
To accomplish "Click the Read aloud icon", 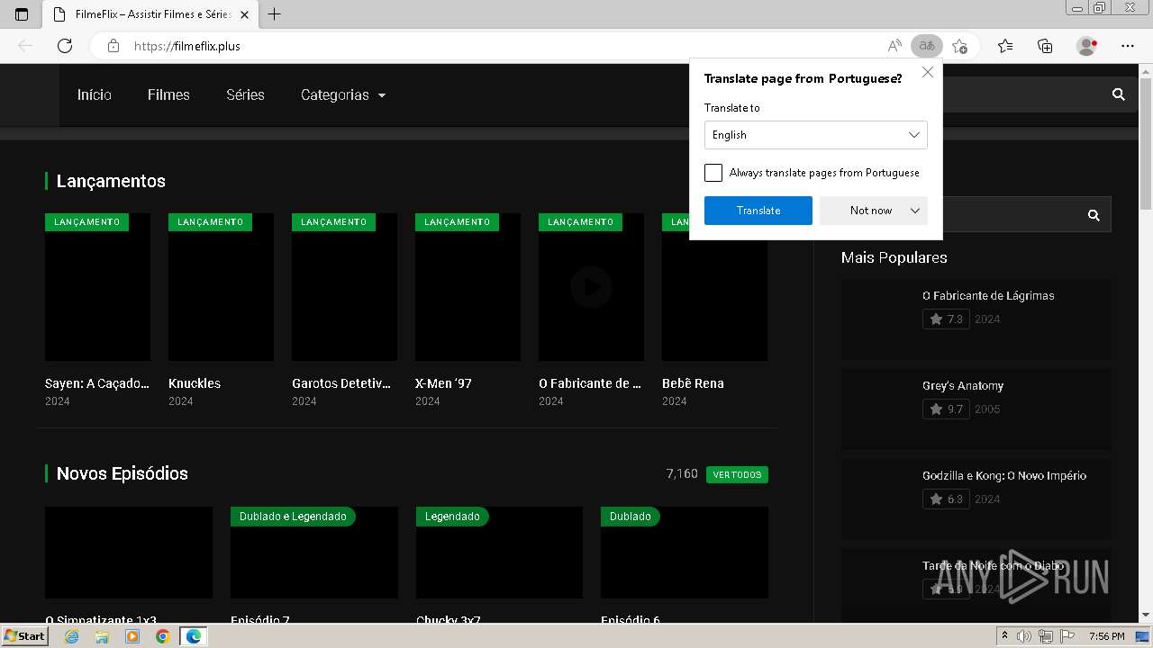I will coord(894,46).
